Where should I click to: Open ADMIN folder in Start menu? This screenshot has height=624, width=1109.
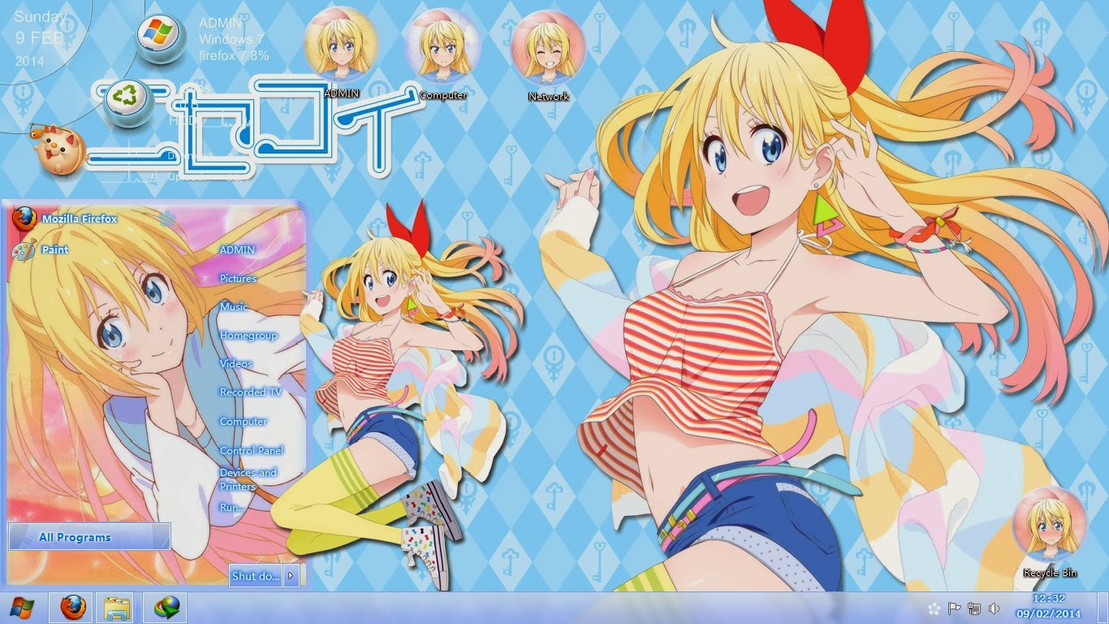click(x=237, y=250)
